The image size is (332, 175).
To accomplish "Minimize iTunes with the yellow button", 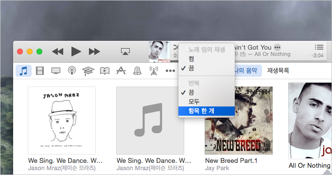I will [30, 52].
